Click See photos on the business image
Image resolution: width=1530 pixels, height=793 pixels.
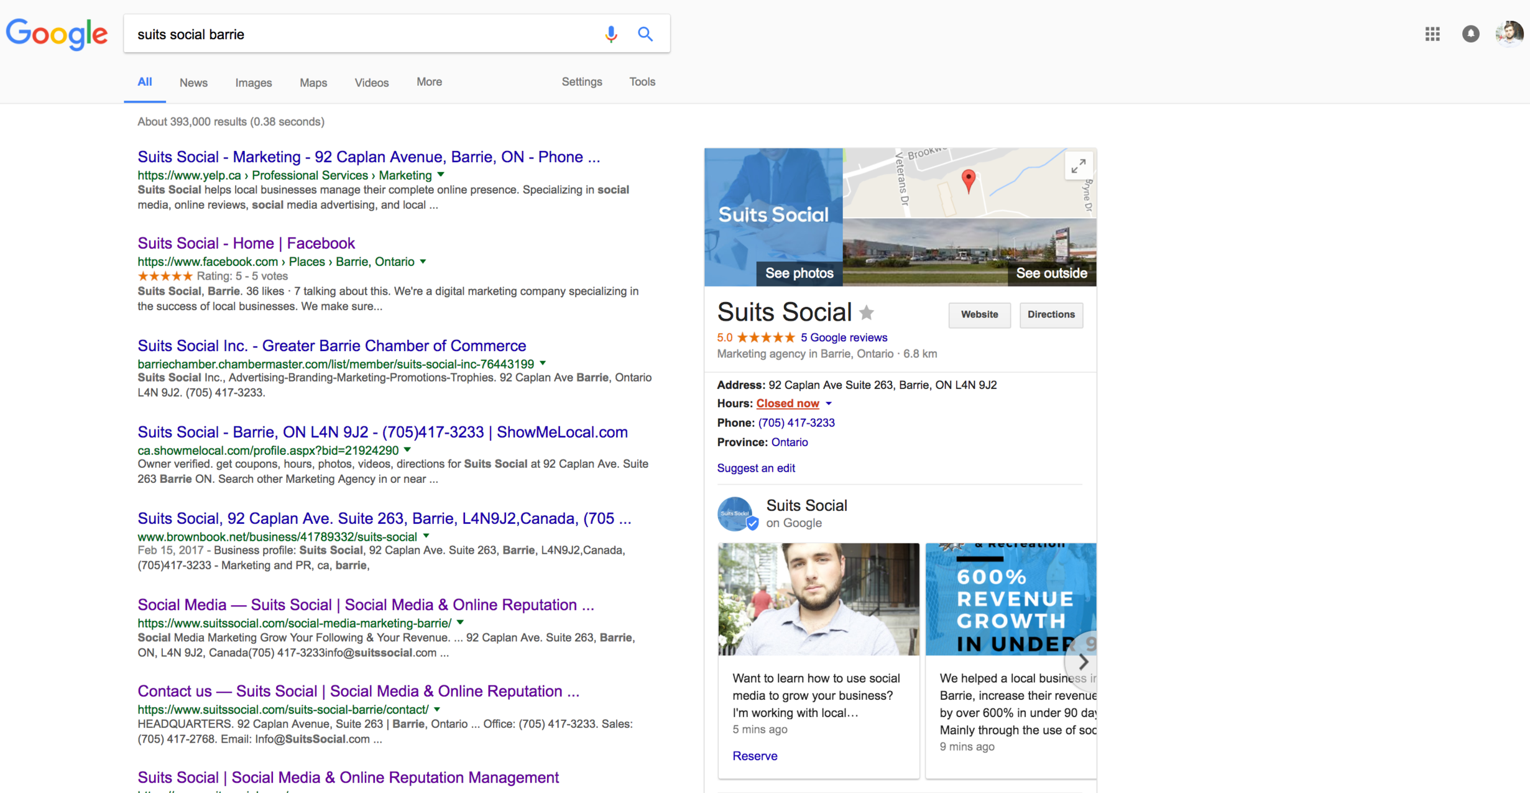coord(799,273)
